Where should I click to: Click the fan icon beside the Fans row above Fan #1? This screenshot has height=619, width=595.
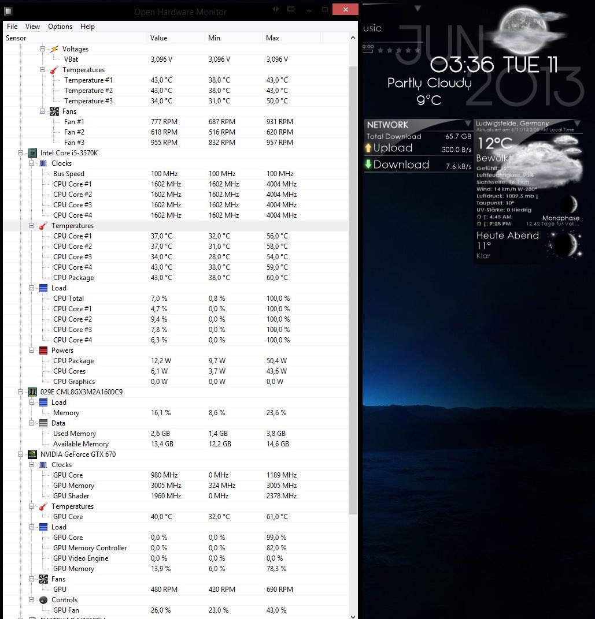54,111
